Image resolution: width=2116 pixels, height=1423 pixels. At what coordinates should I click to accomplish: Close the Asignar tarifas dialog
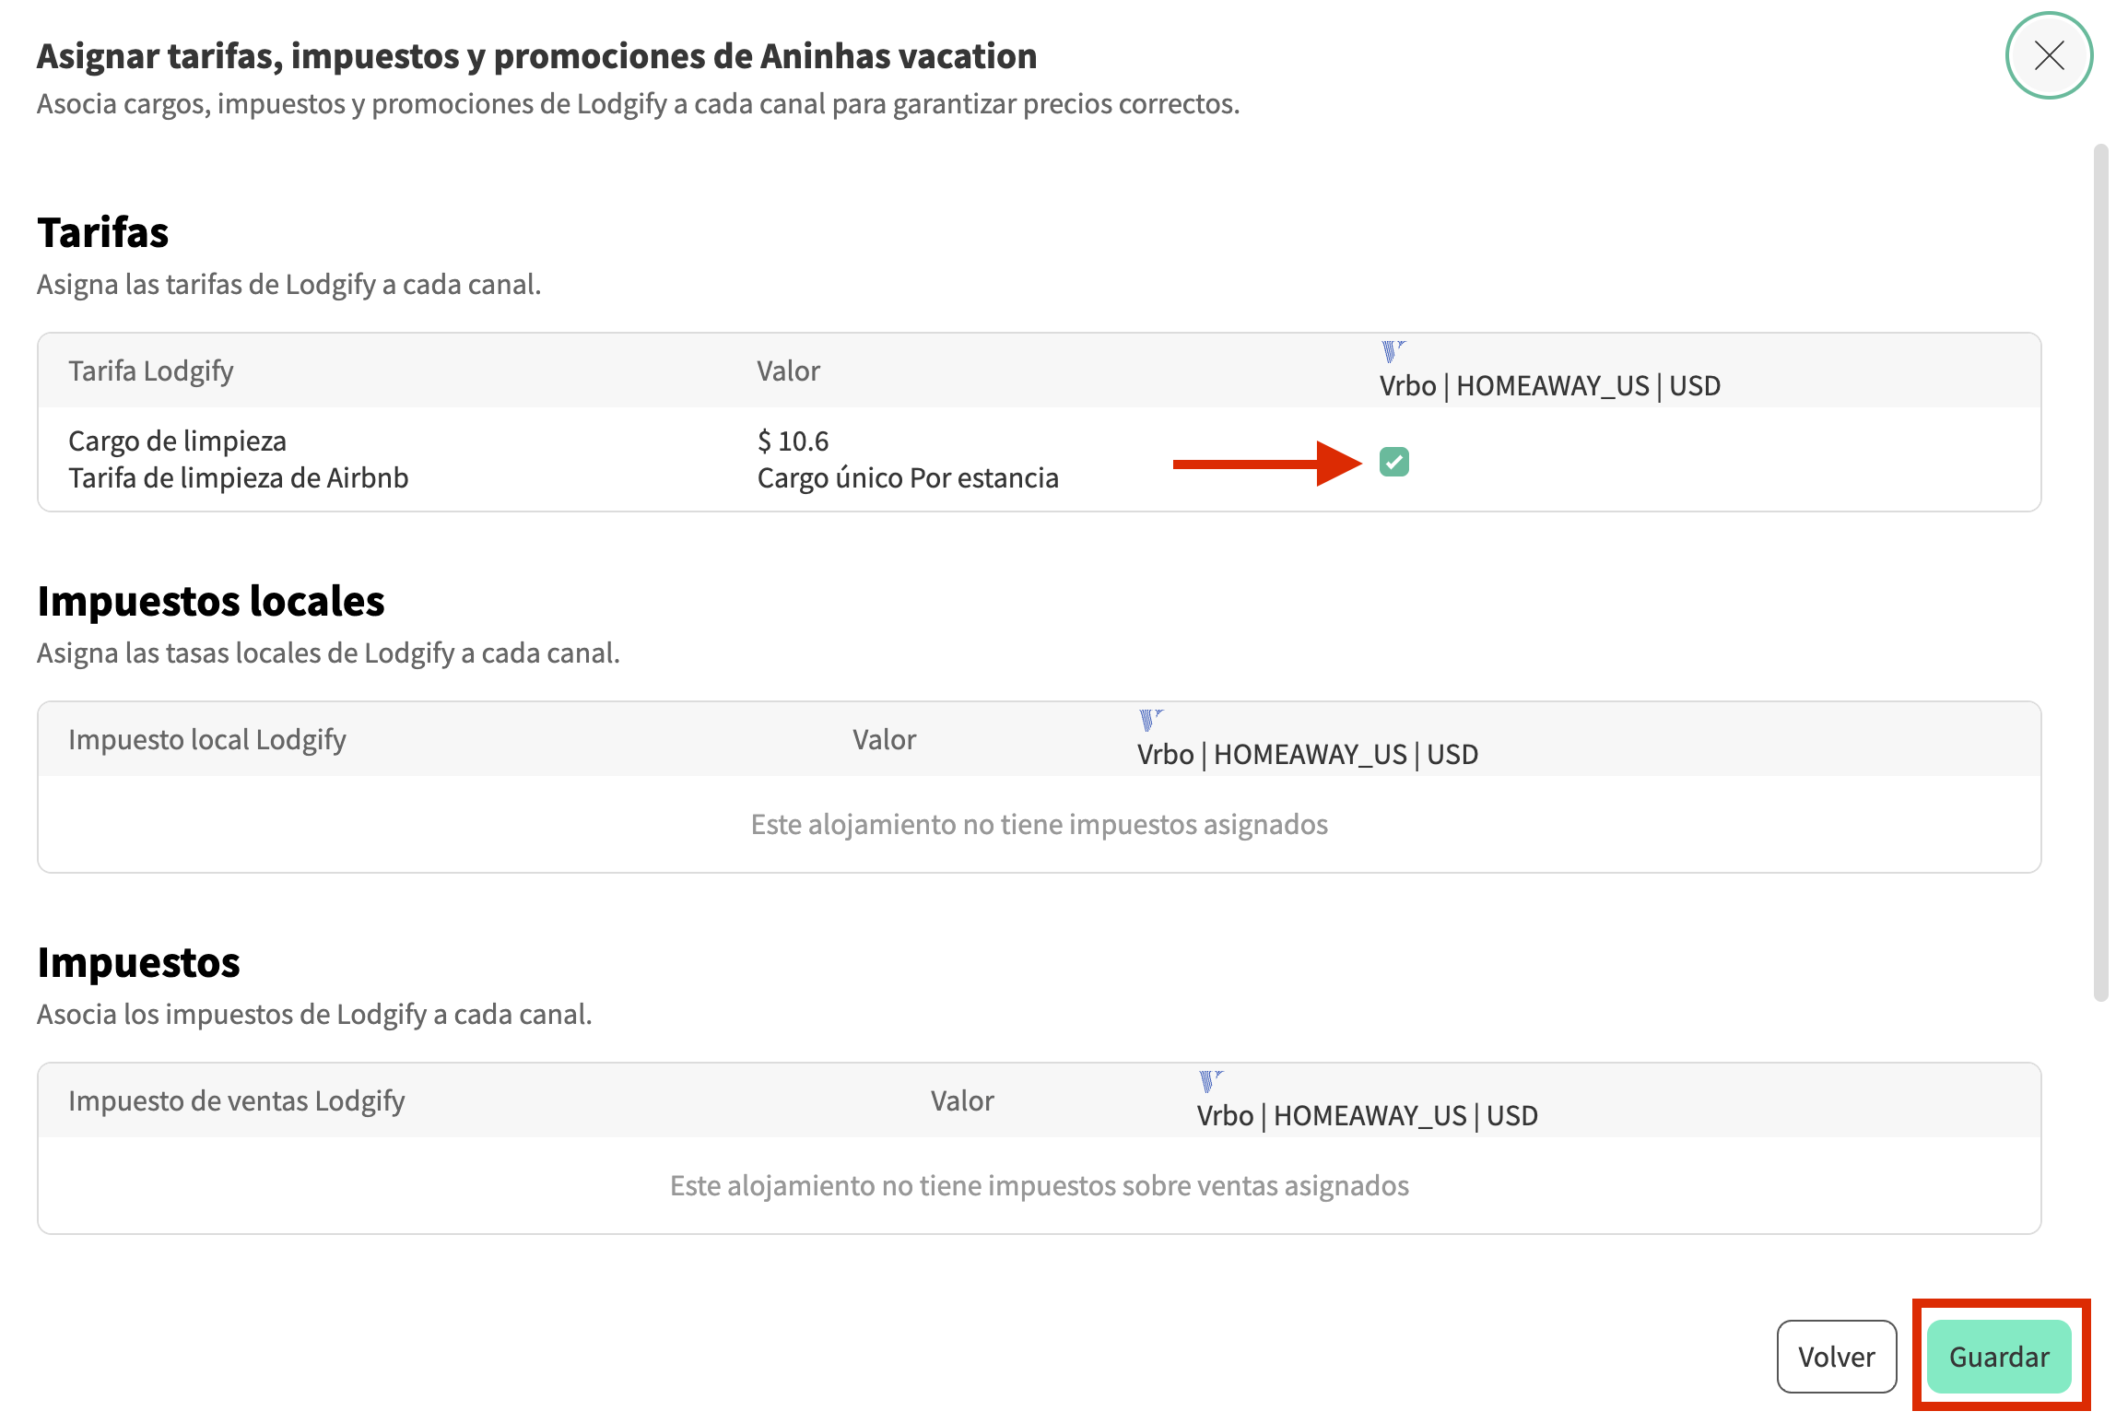click(2048, 55)
